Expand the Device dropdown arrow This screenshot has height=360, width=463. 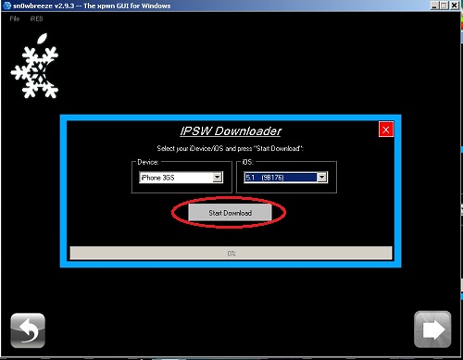point(218,178)
